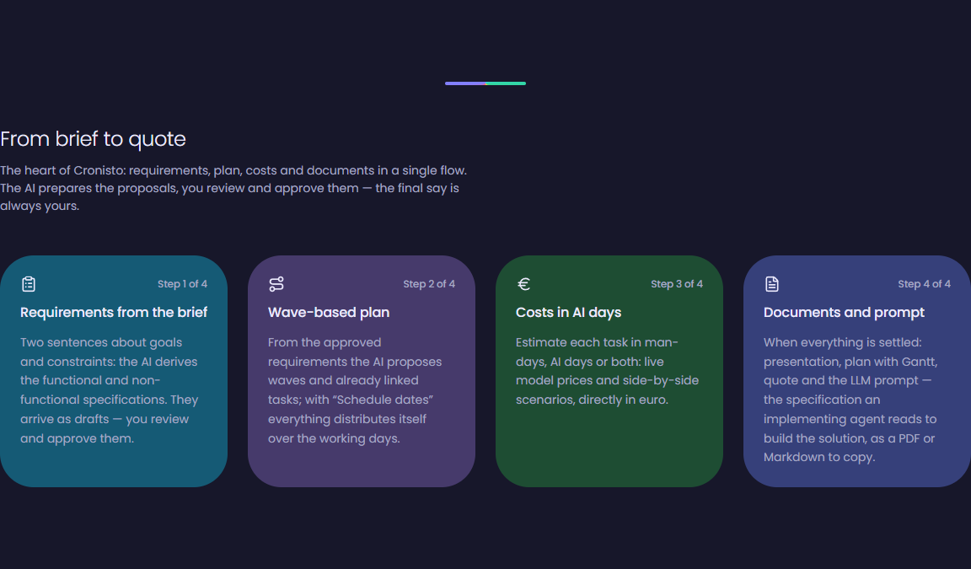Click the clipboard icon on Requirements card
The width and height of the screenshot is (971, 569).
(29, 283)
